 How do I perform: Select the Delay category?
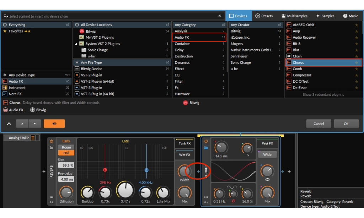199,50
